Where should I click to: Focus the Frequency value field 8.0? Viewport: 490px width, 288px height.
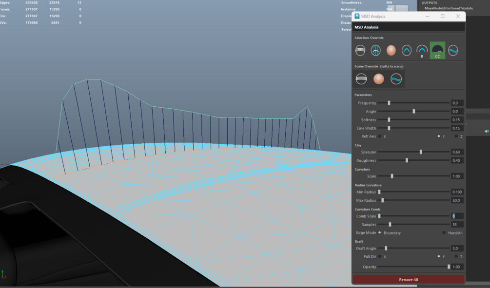[457, 103]
